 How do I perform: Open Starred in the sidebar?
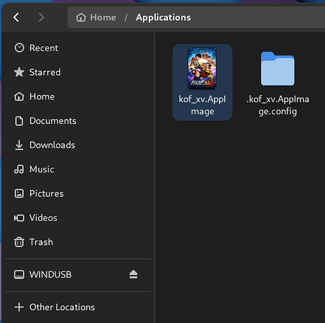[78, 72]
